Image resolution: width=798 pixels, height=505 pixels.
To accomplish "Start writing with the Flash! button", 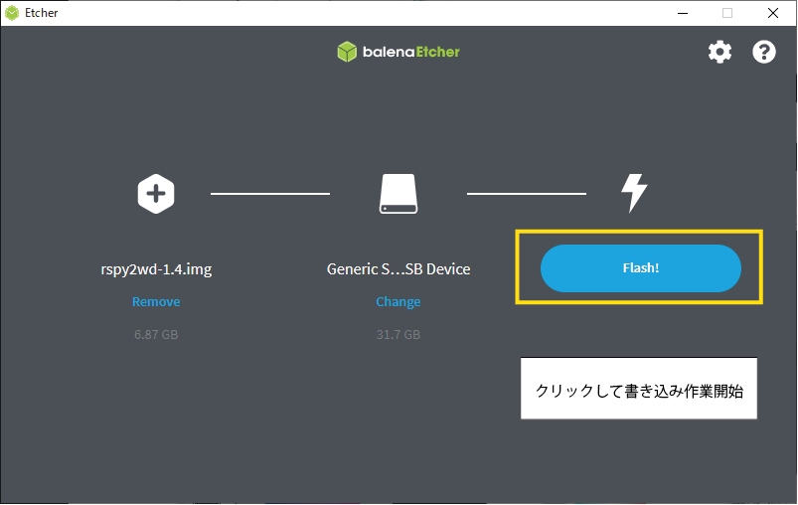I will (x=641, y=268).
